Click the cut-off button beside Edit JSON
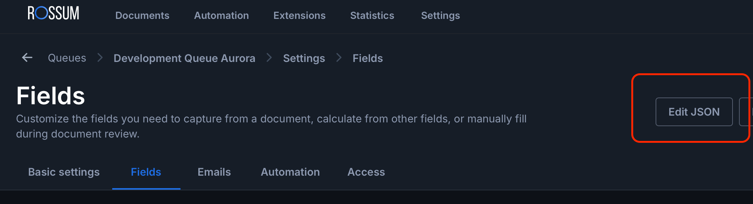753x204 pixels. [x=746, y=112]
